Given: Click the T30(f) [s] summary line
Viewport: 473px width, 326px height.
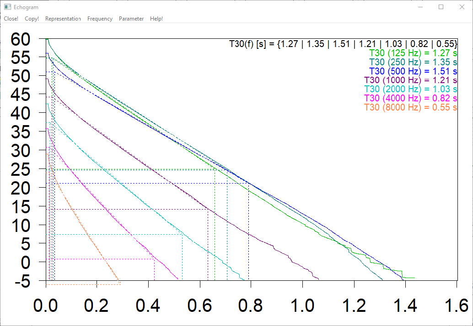Looking at the screenshot, I should click(x=343, y=44).
